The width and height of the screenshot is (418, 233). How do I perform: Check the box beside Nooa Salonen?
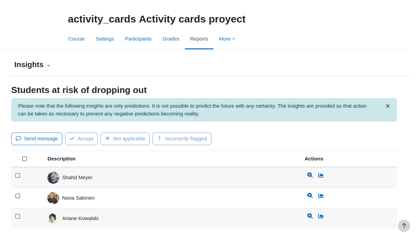pos(18,196)
